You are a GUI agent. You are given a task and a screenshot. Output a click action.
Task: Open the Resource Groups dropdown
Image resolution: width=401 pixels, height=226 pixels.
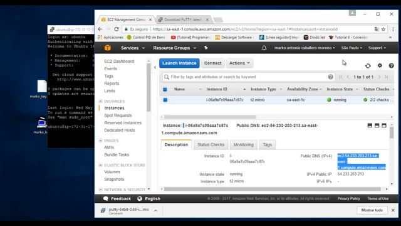175,48
